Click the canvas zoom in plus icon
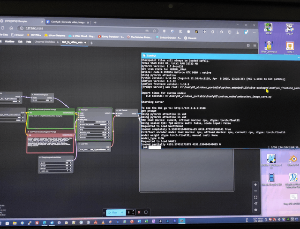 click(x=255, y=185)
